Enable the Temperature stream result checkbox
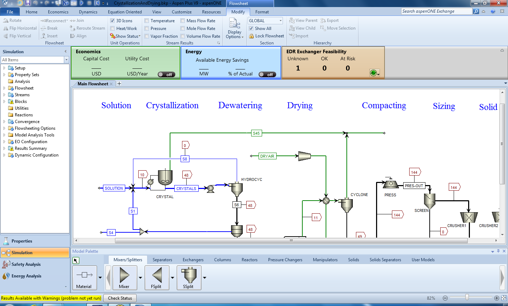The height and width of the screenshot is (306, 508). (x=147, y=21)
